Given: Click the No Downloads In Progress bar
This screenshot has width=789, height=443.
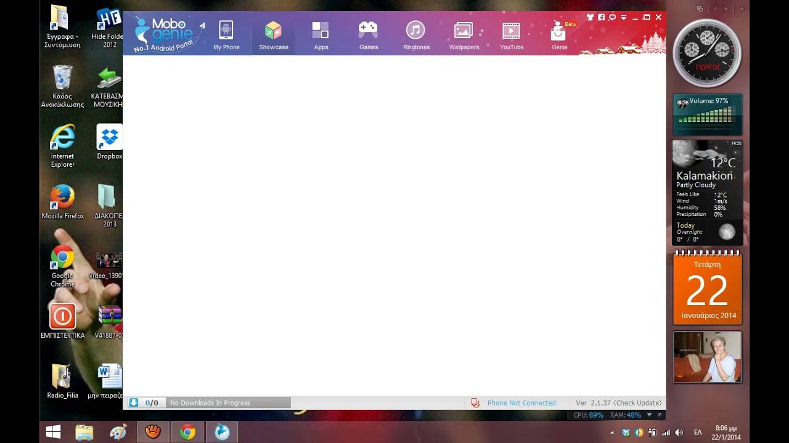Looking at the screenshot, I should (x=228, y=403).
